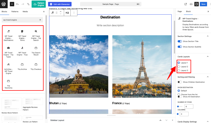Viewport: 211px width, 123px height.
Task: Insert WP Travel Engine Terms block
Action: (x=22, y=36)
